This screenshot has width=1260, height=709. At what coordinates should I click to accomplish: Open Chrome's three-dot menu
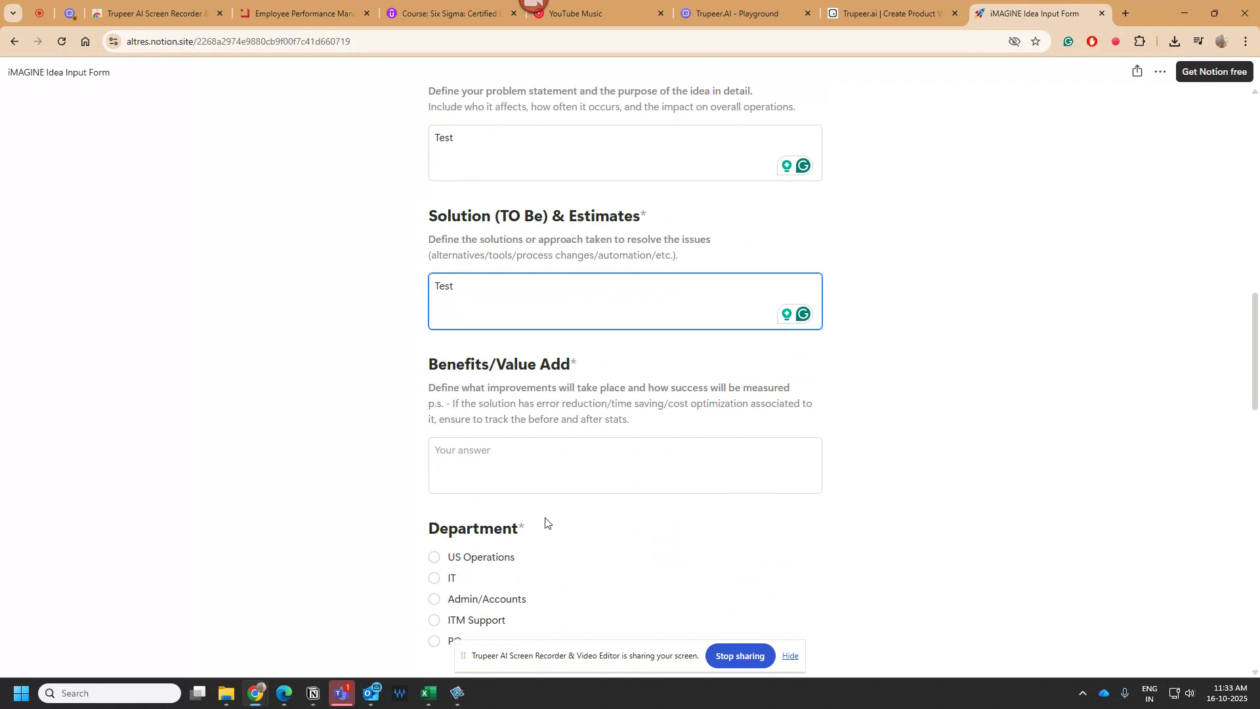click(x=1246, y=41)
